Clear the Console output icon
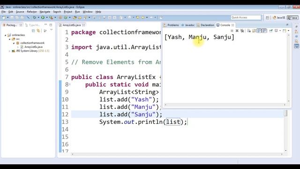This screenshot has width=300, height=169. click(x=249, y=31)
